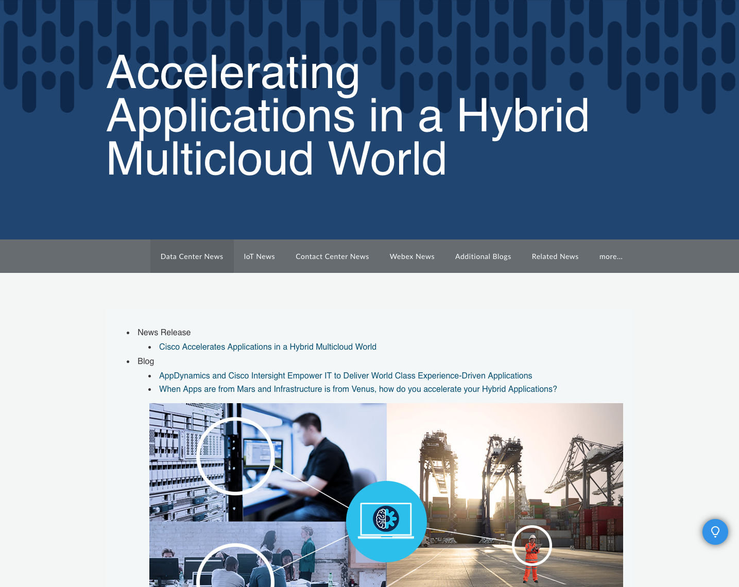The image size is (739, 587).
Task: Open the Mars and Venus blog link
Action: pyautogui.click(x=358, y=389)
